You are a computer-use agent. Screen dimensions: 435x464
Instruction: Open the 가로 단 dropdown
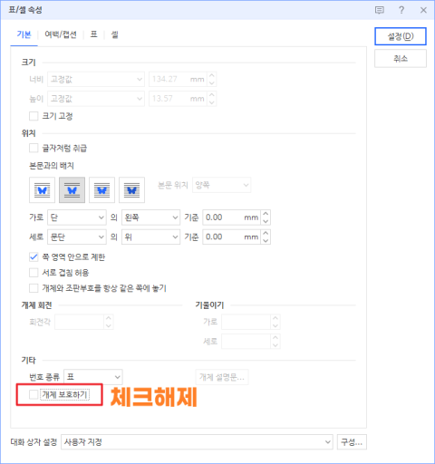(77, 217)
